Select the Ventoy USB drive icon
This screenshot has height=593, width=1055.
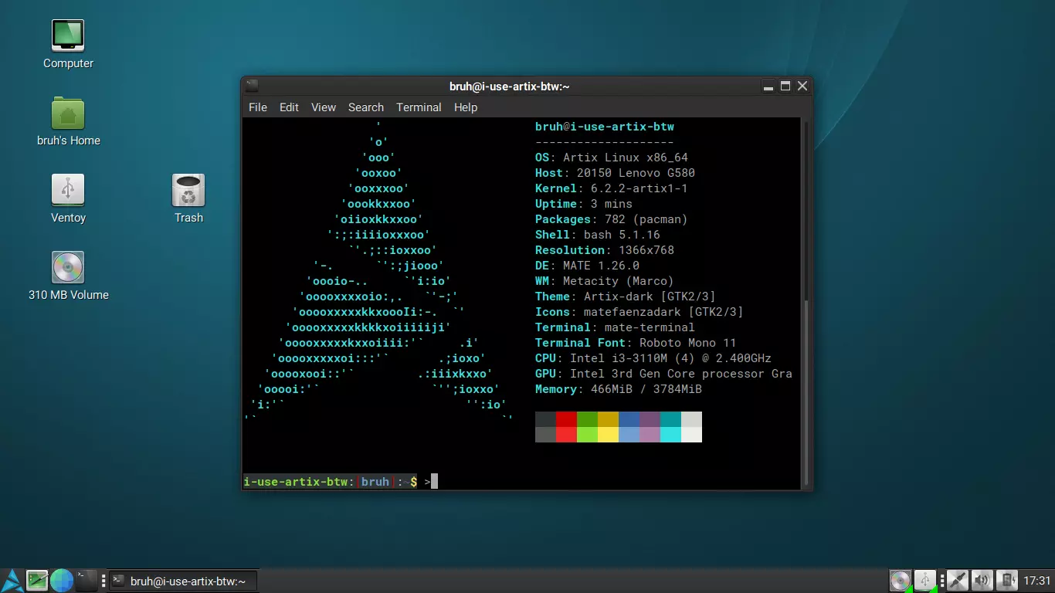coord(68,191)
